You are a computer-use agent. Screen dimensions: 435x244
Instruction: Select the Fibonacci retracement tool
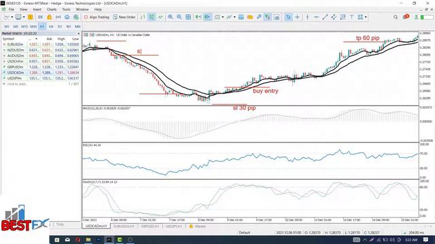(343, 17)
